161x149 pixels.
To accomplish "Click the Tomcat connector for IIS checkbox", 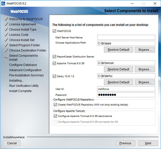I will (x=55, y=122).
